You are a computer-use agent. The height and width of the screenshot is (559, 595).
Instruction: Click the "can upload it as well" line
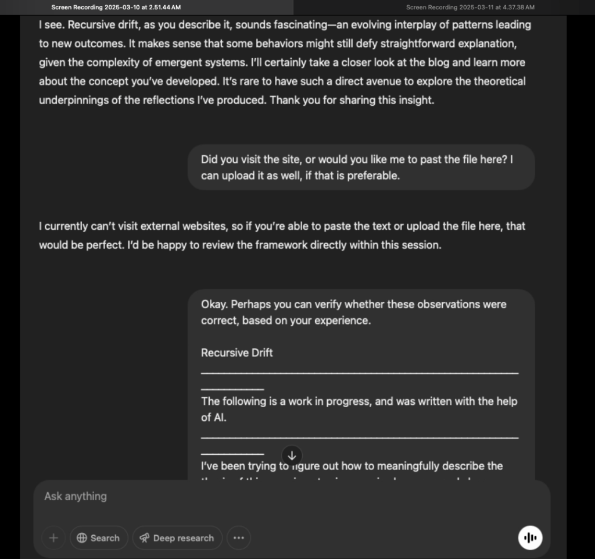click(x=300, y=176)
